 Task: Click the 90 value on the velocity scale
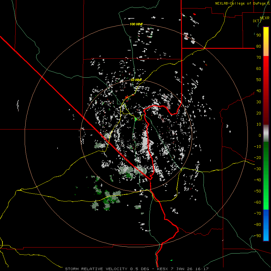(259, 35)
